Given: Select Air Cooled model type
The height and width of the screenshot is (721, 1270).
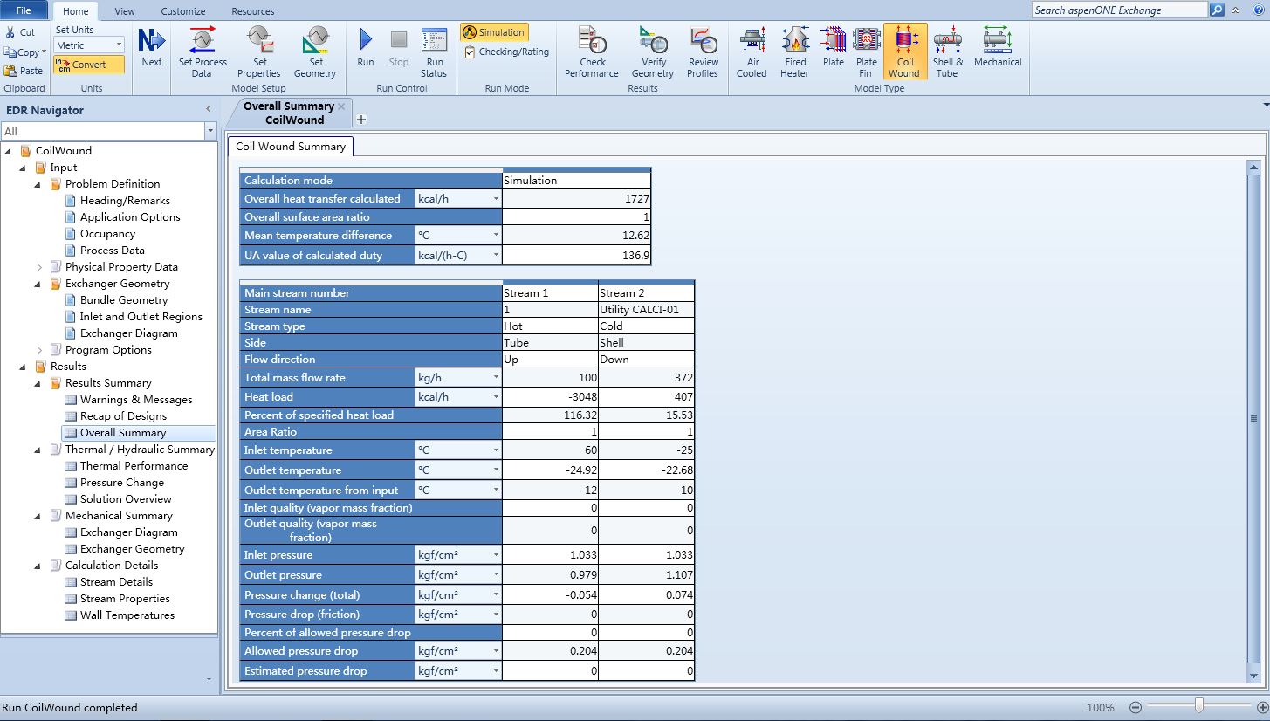Looking at the screenshot, I should 752,52.
